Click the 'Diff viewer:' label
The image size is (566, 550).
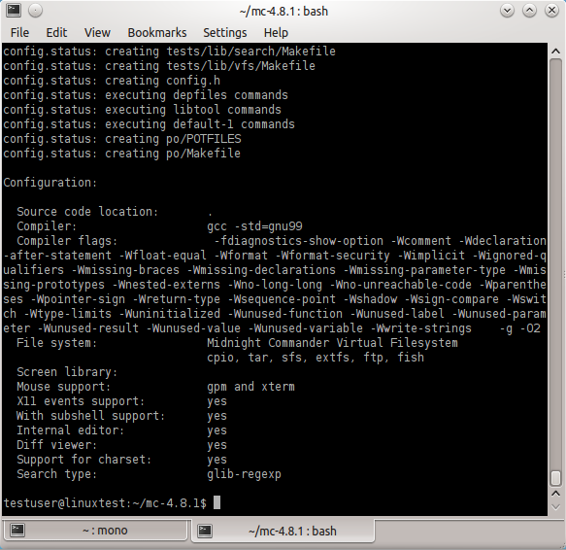click(x=57, y=445)
